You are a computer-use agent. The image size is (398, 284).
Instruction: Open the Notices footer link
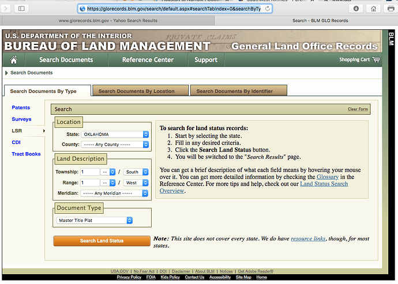point(226,271)
